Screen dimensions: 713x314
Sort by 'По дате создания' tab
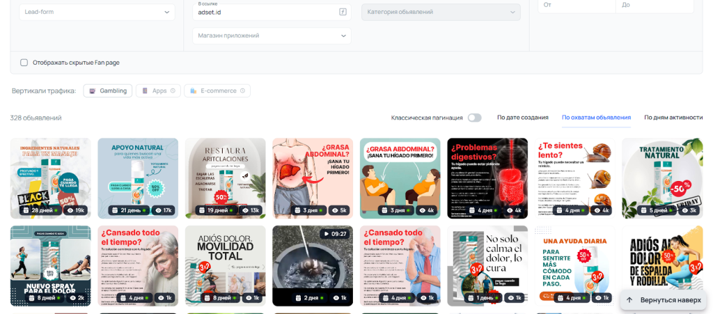pos(522,118)
